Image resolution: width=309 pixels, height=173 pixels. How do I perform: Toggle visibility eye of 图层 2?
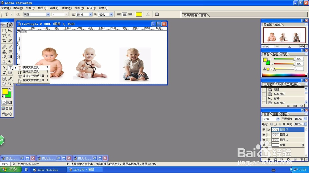point(264,135)
